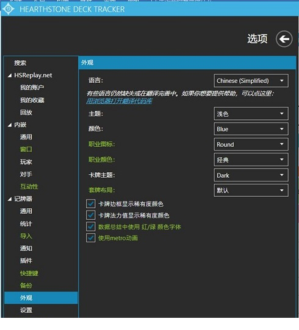Click the 职业颜色 green label
The height and width of the screenshot is (330, 299).
[102, 160]
